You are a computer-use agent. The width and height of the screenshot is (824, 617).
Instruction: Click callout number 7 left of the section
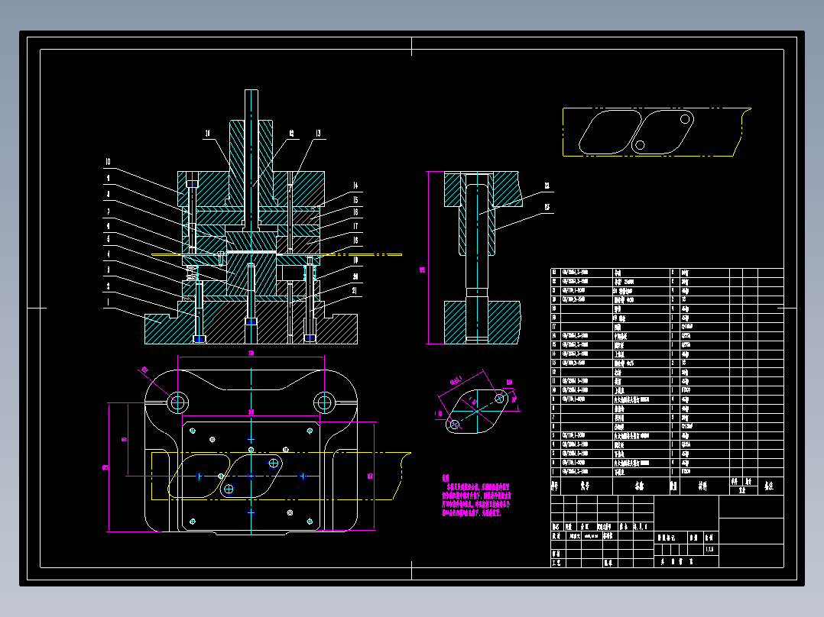[109, 212]
